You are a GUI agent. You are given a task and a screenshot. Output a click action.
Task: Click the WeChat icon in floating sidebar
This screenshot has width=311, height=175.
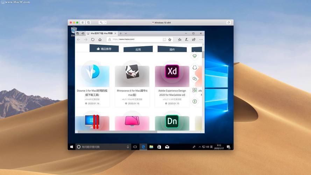point(195,79)
